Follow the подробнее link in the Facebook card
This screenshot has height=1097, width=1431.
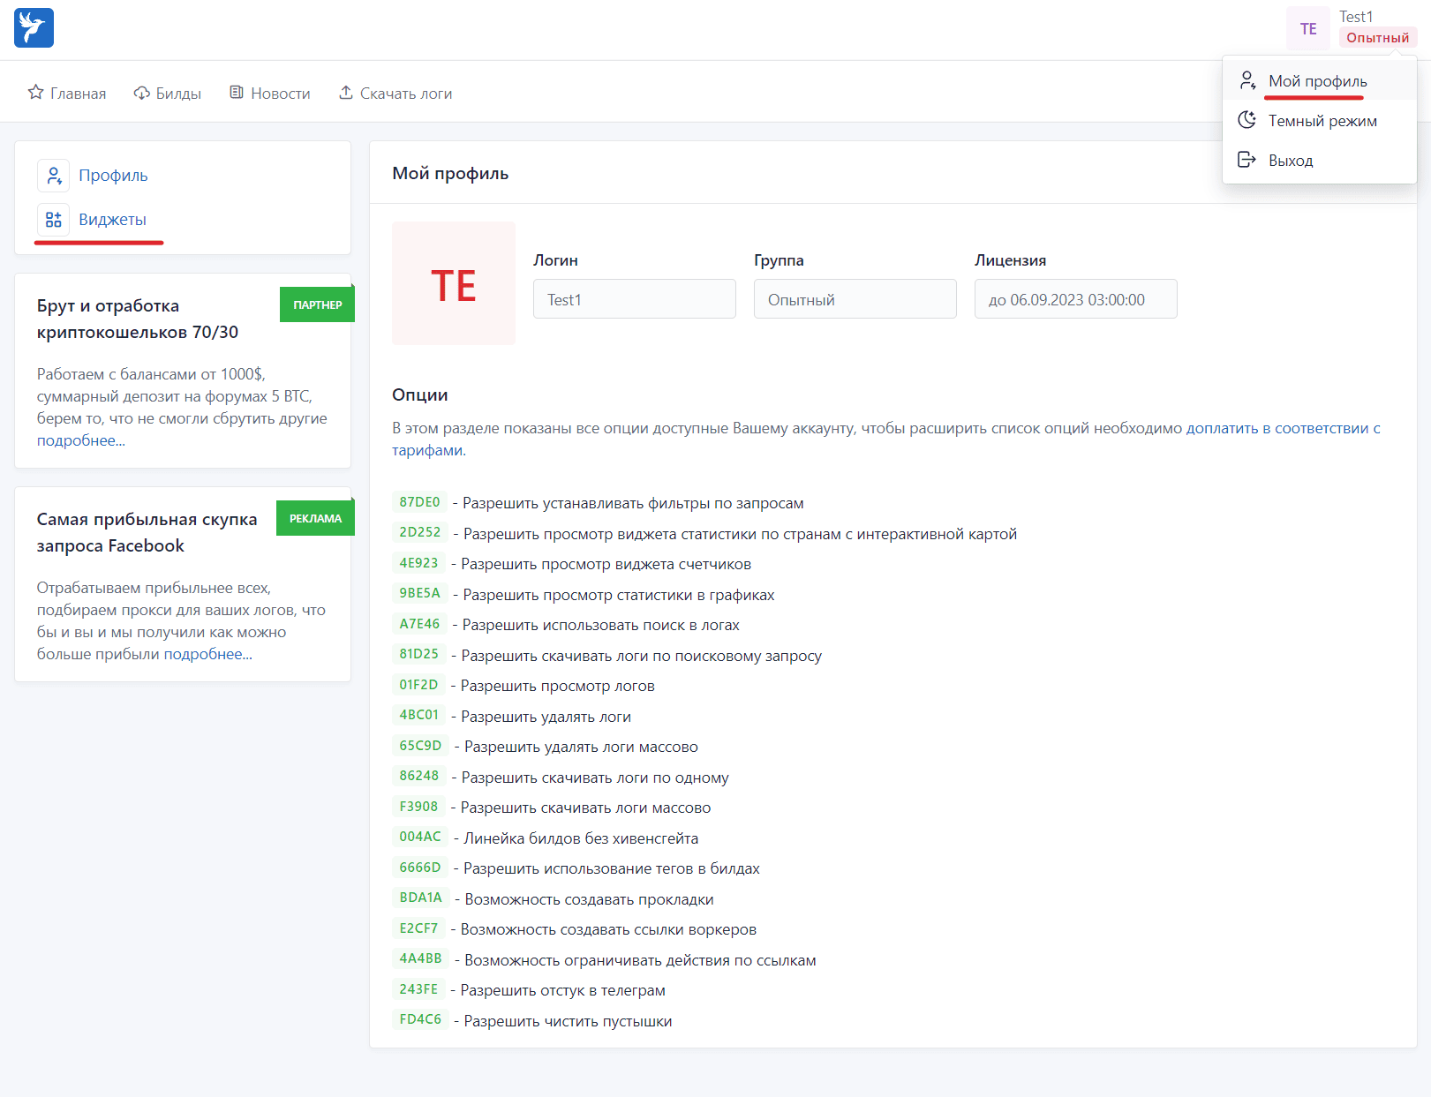click(208, 654)
